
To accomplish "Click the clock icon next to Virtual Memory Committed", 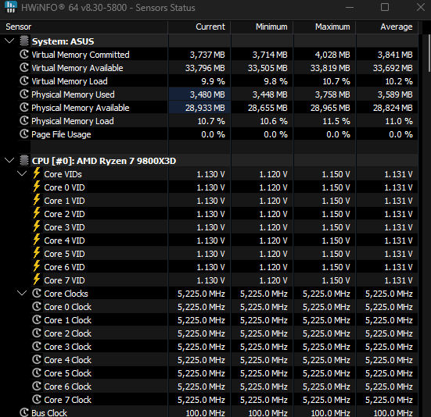I will click(x=24, y=55).
